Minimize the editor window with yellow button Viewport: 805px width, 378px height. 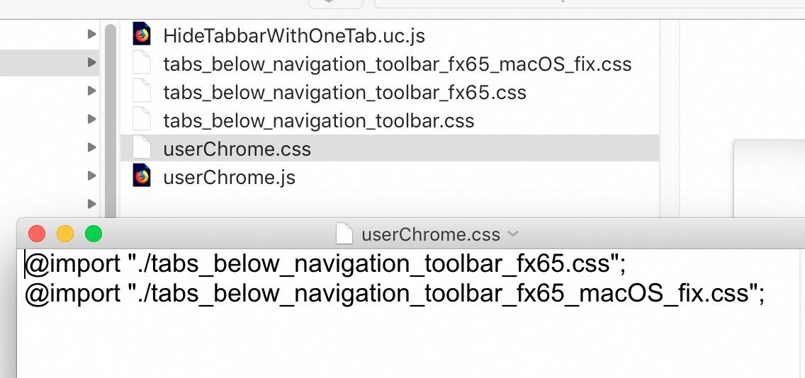coord(65,234)
